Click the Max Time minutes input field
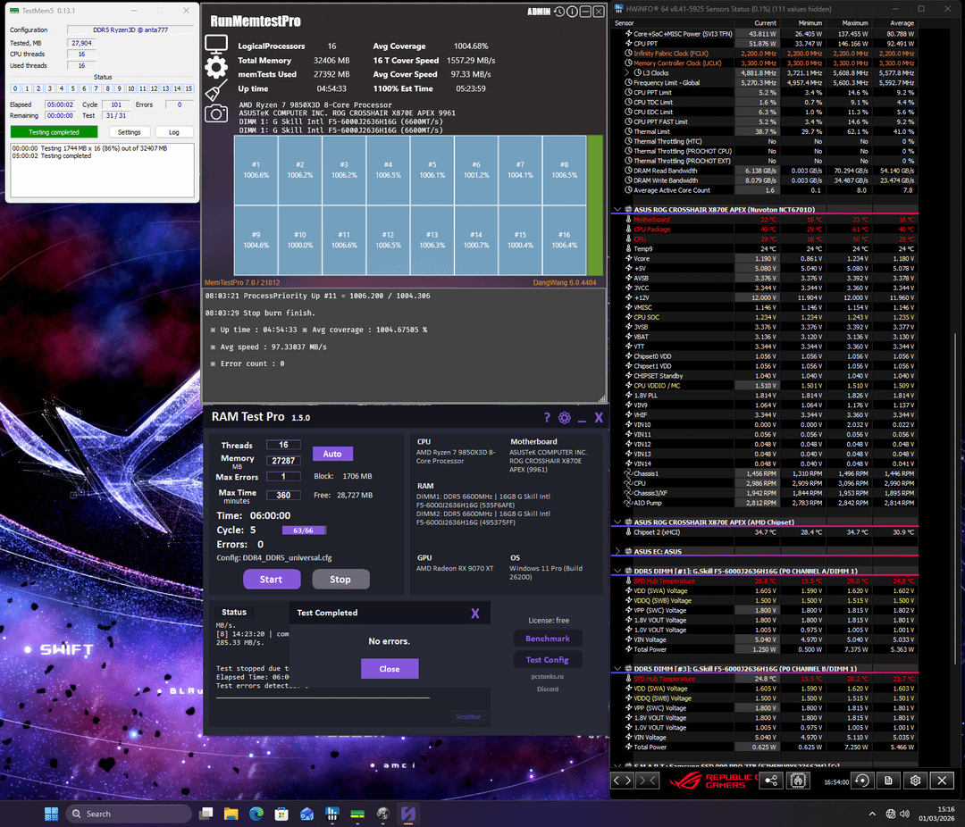Screen dimensions: 965x827 click(x=283, y=495)
